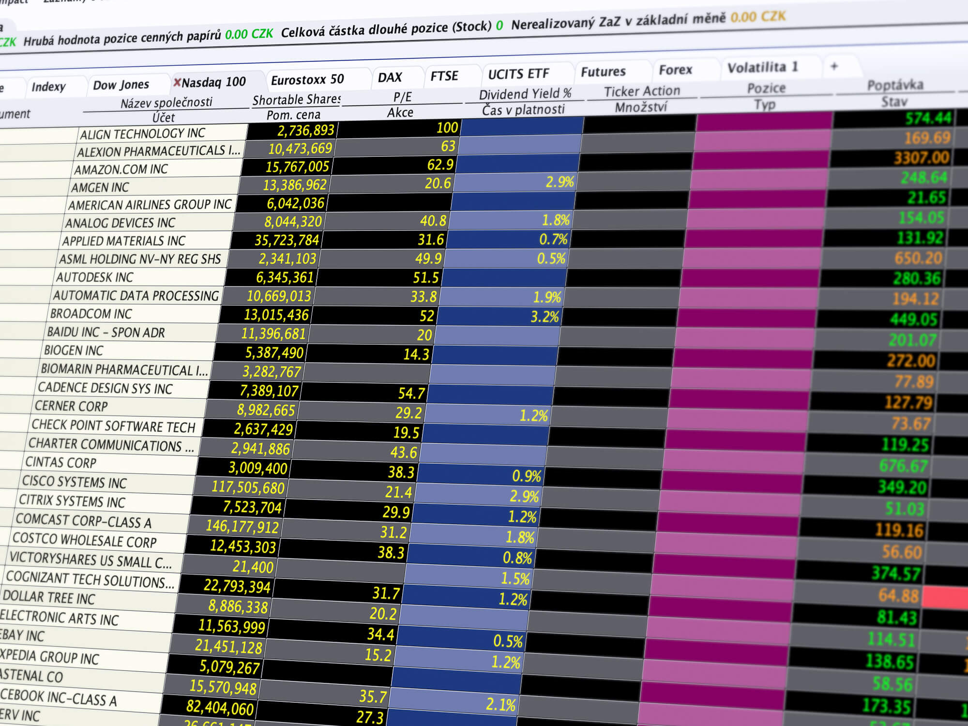The height and width of the screenshot is (726, 968).
Task: Click Nerealizovaný ZaZ value 0.00 CZK
Action: pos(758,17)
